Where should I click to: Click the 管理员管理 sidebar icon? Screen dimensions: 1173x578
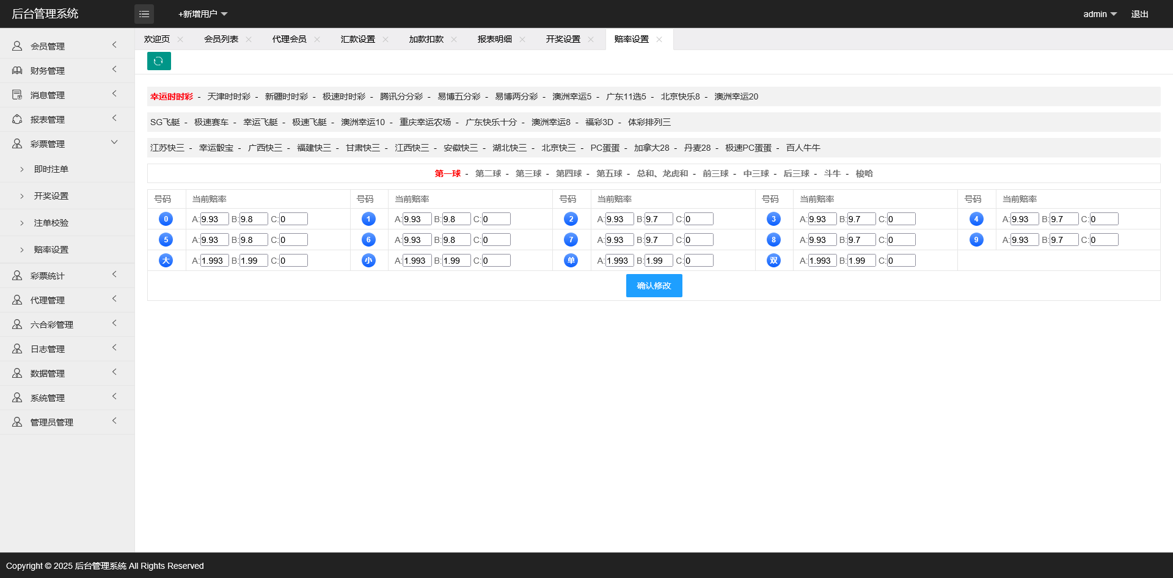point(17,422)
